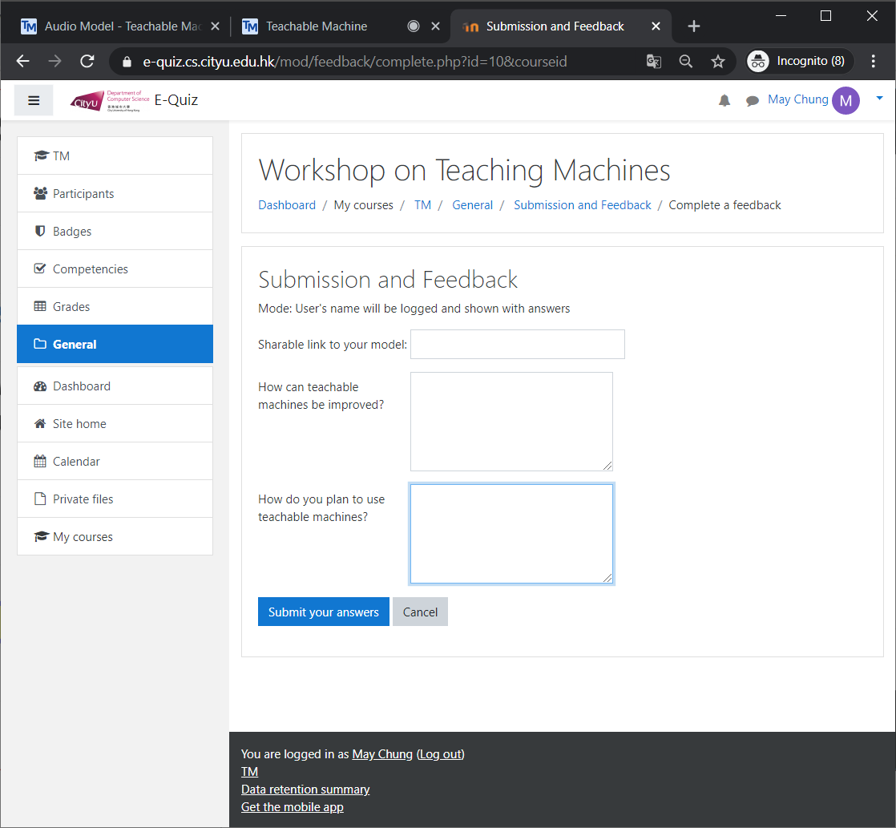This screenshot has height=828, width=896.
Task: Focus the Sharable link to your model field
Action: [x=518, y=345]
